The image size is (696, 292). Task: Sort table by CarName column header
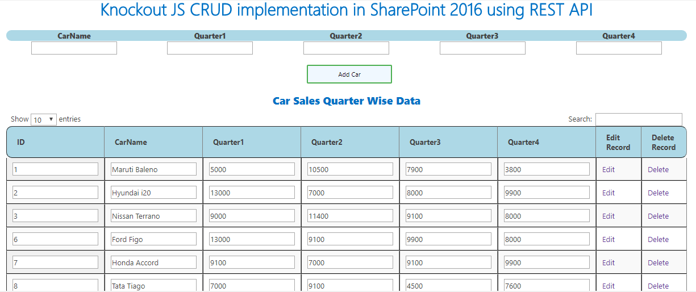tap(153, 142)
